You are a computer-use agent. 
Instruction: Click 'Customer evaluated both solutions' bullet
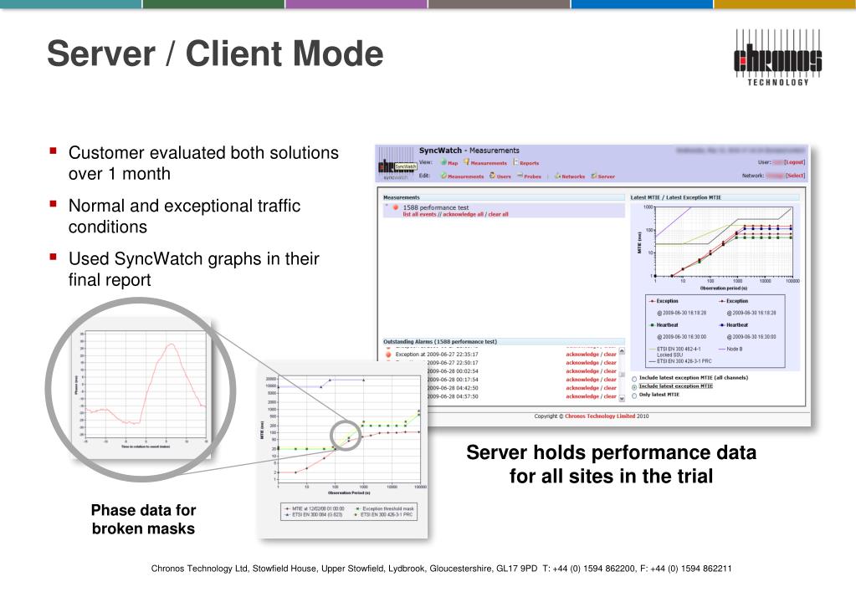[x=203, y=162]
